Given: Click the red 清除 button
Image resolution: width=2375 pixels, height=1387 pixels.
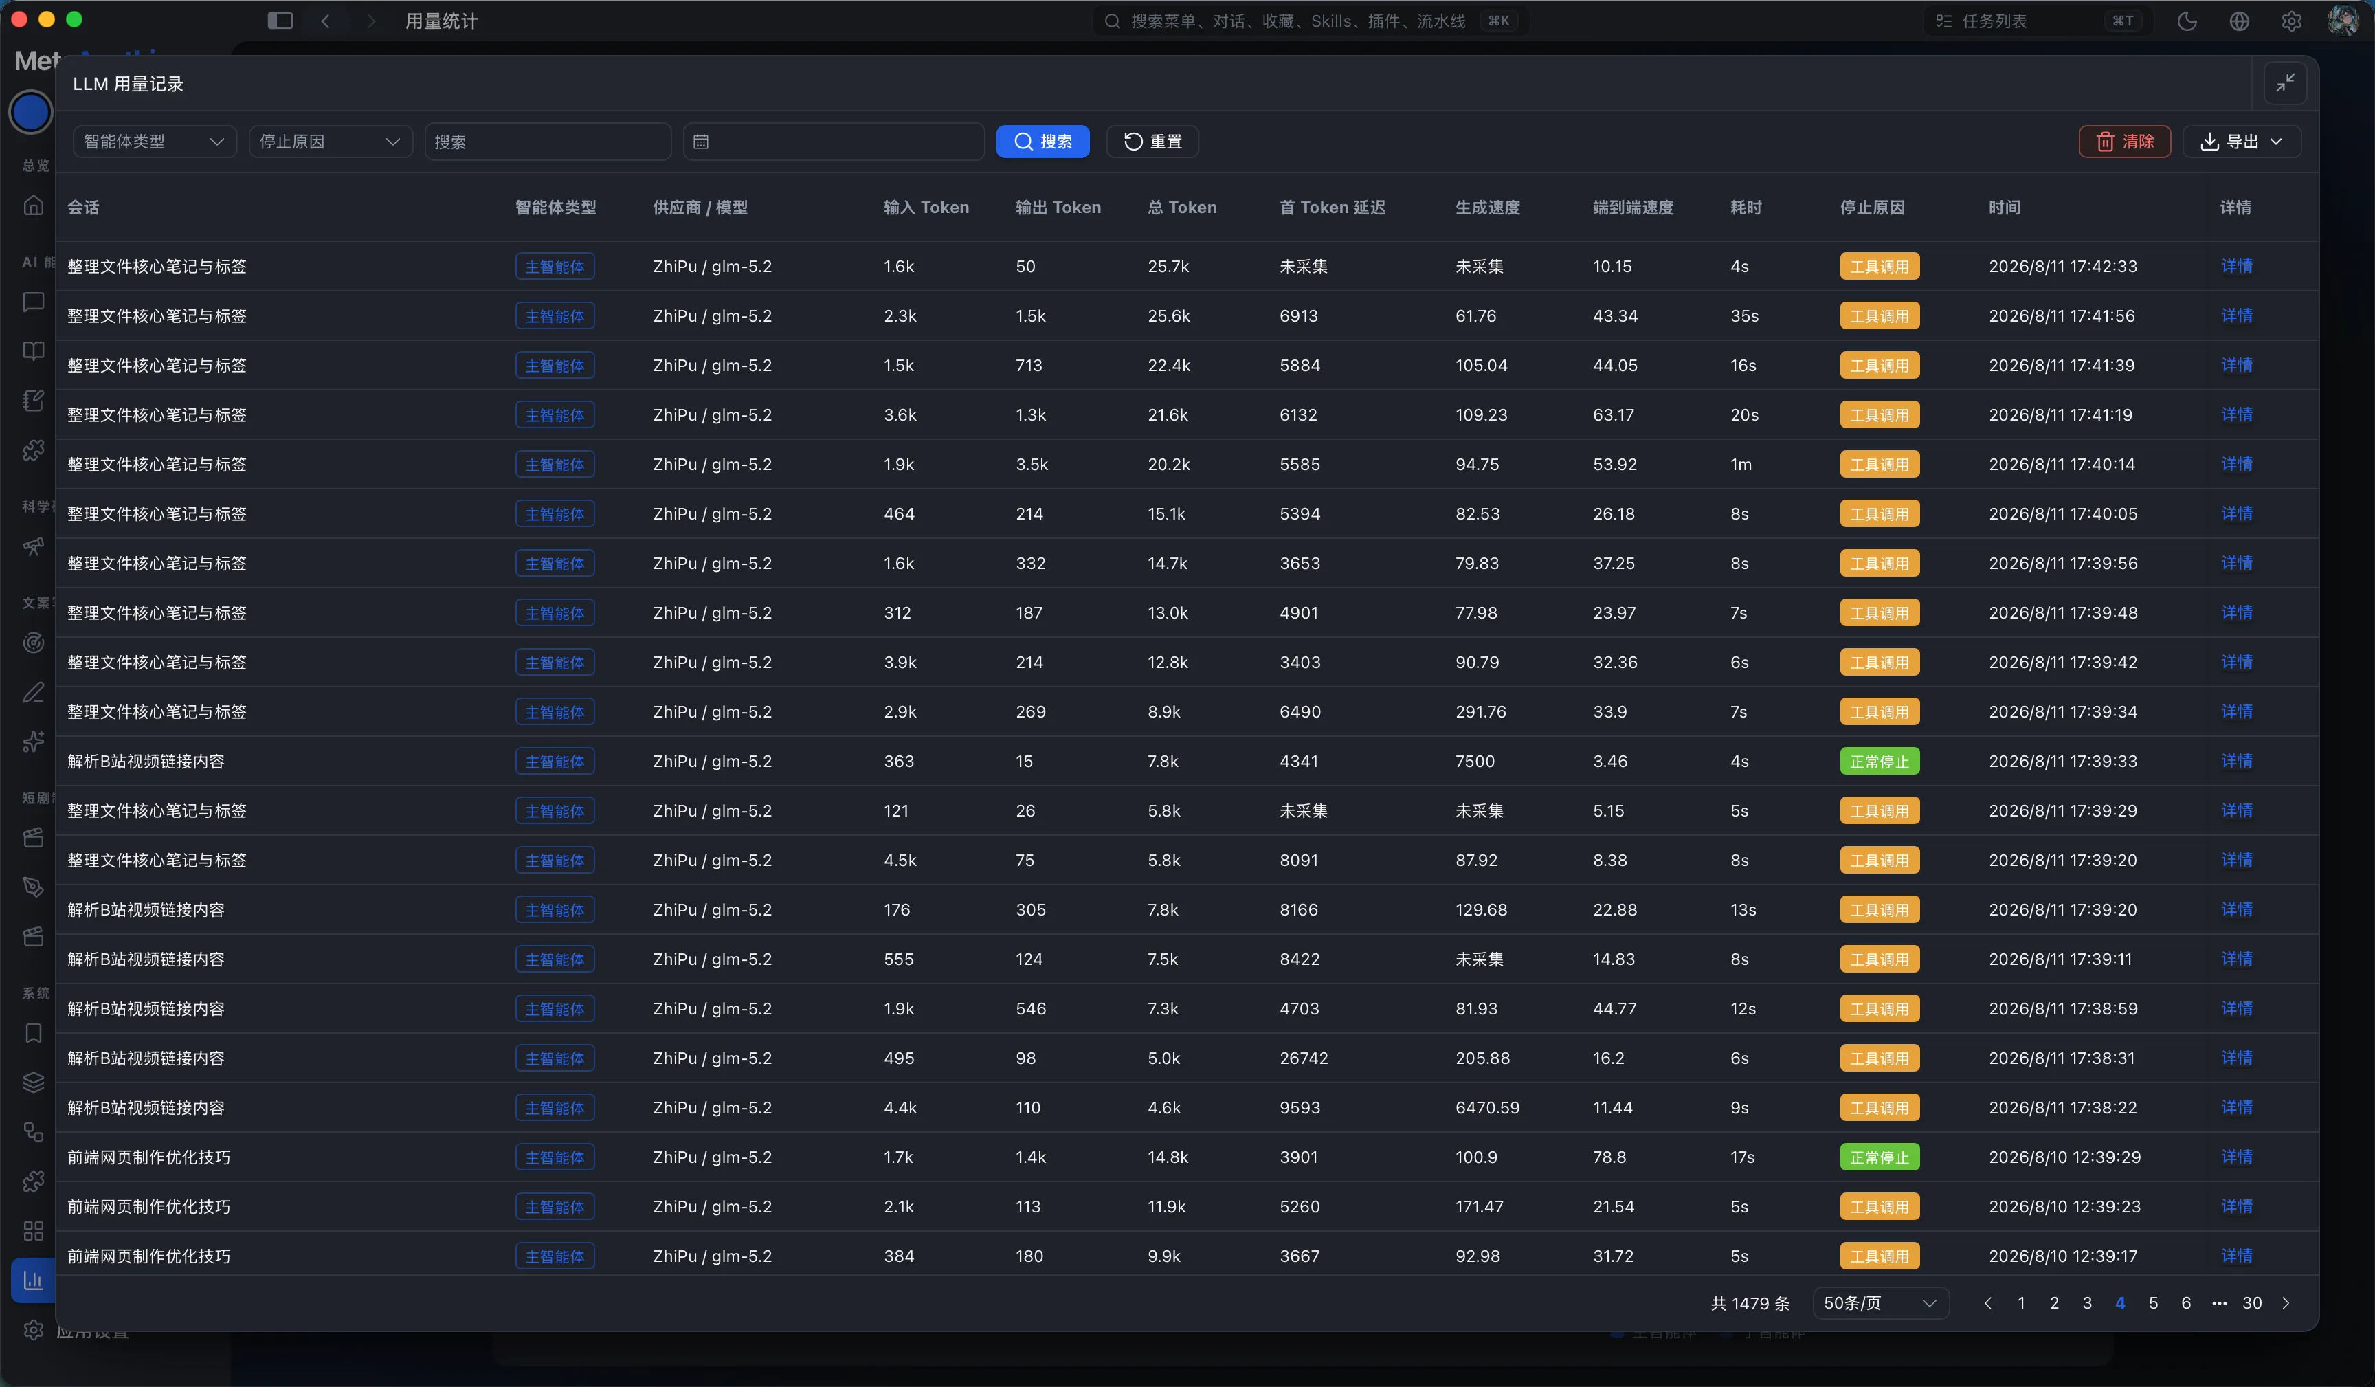Looking at the screenshot, I should coord(2124,142).
